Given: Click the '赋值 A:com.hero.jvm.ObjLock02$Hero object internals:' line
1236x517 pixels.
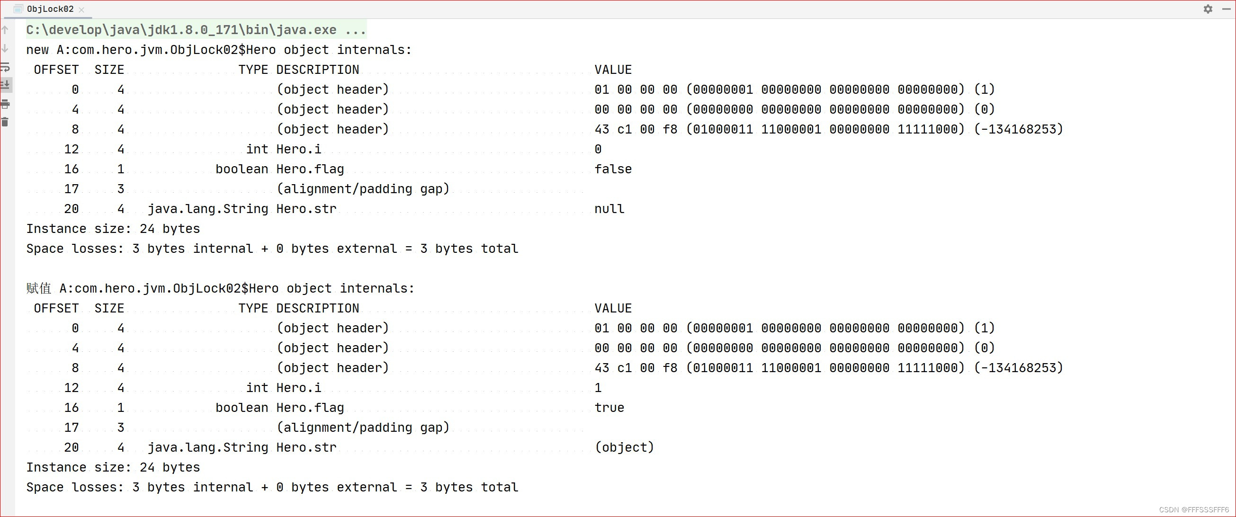Looking at the screenshot, I should pyautogui.click(x=220, y=288).
